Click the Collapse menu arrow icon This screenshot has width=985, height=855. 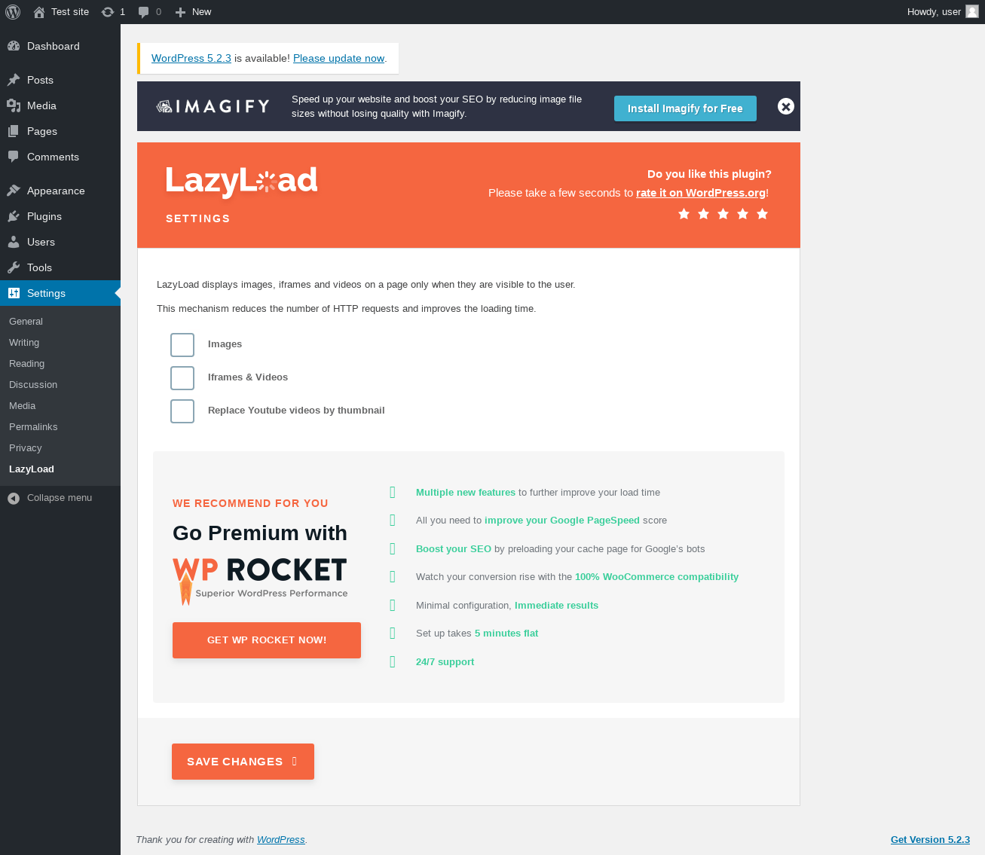tap(14, 498)
